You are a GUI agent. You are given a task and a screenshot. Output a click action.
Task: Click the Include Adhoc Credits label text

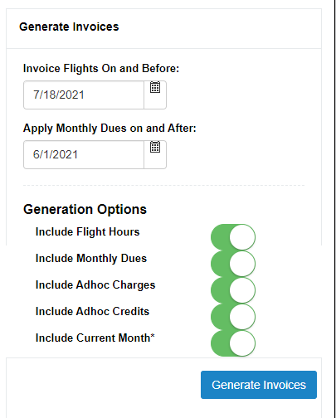click(92, 312)
